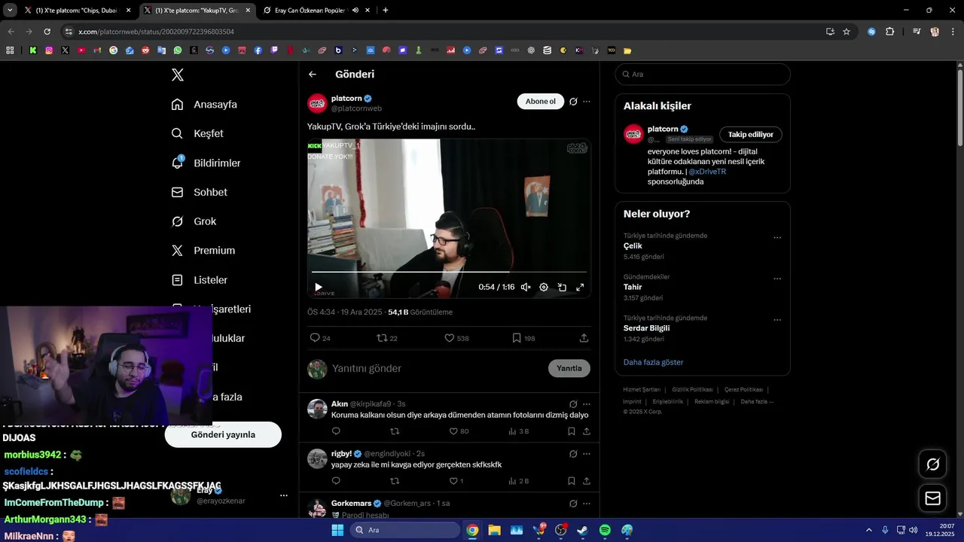Image resolution: width=964 pixels, height=542 pixels.
Task: Open the floating Grok button
Action: point(932,464)
